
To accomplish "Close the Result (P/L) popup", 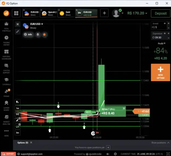I will [x=124, y=109].
